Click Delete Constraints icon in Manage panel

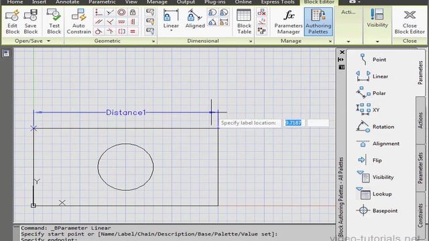pyautogui.click(x=261, y=12)
